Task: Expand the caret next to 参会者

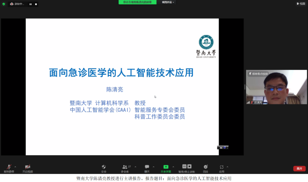Action: click(136, 167)
